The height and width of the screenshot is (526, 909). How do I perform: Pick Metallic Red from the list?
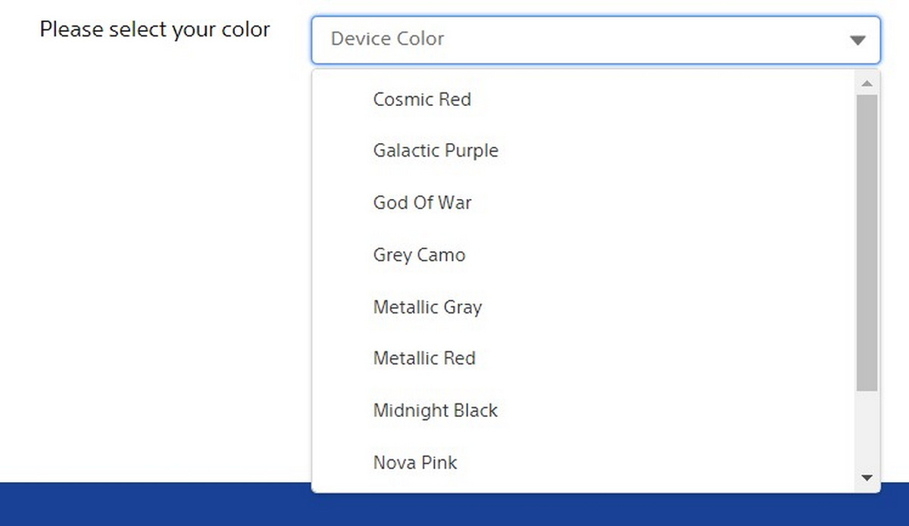click(424, 358)
